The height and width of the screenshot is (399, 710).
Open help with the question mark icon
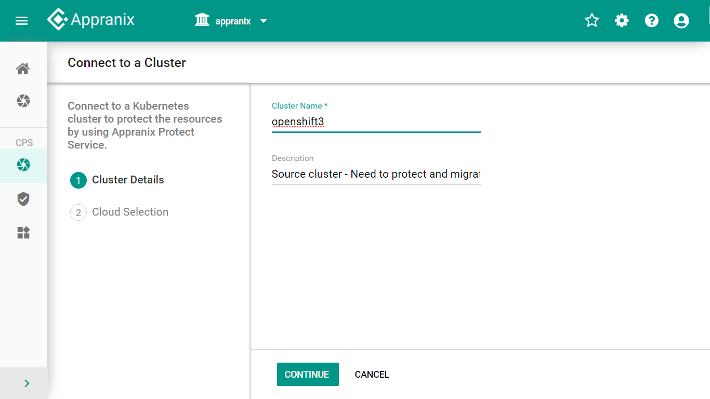coord(651,21)
